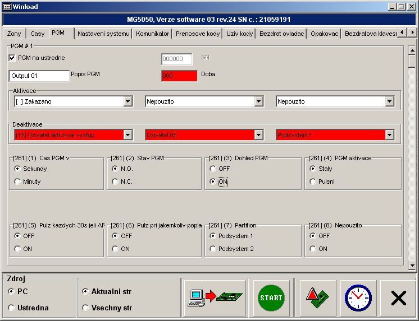Image resolution: width=419 pixels, height=321 pixels.
Task: Open the clock time settings icon
Action: pos(358,298)
